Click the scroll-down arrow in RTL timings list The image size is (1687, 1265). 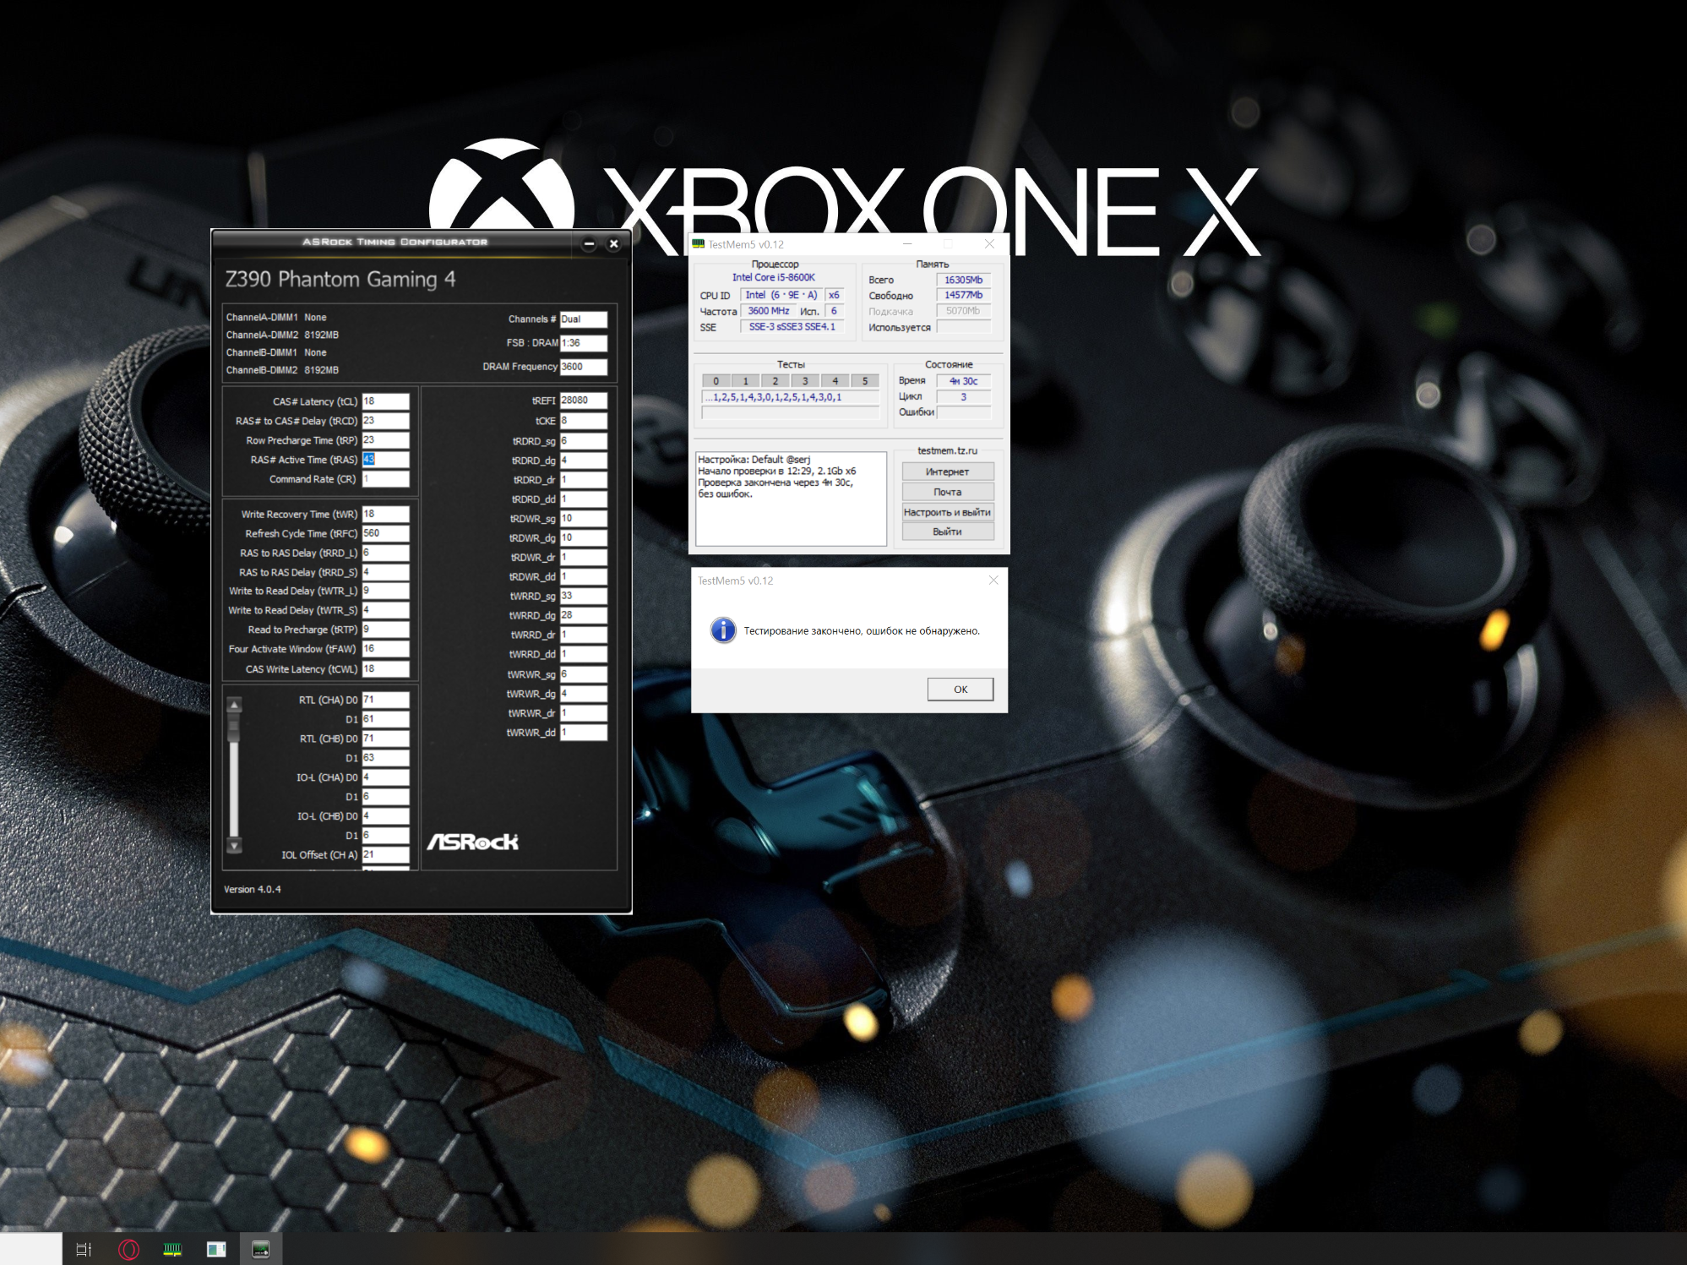[235, 845]
